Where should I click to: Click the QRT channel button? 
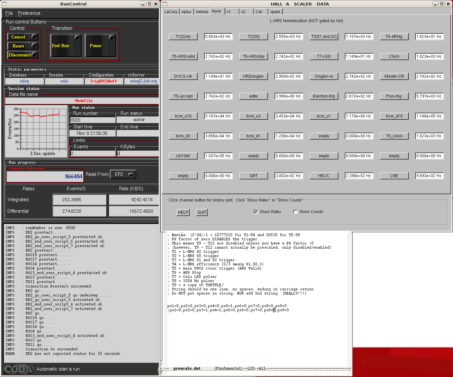pos(253,176)
